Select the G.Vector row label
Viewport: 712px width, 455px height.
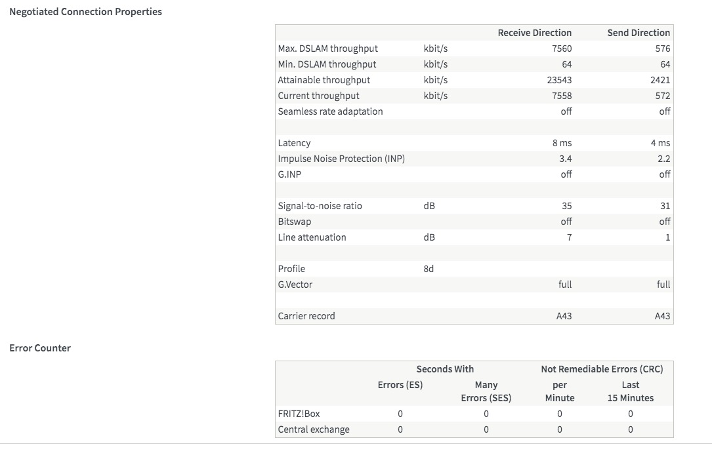tap(295, 285)
